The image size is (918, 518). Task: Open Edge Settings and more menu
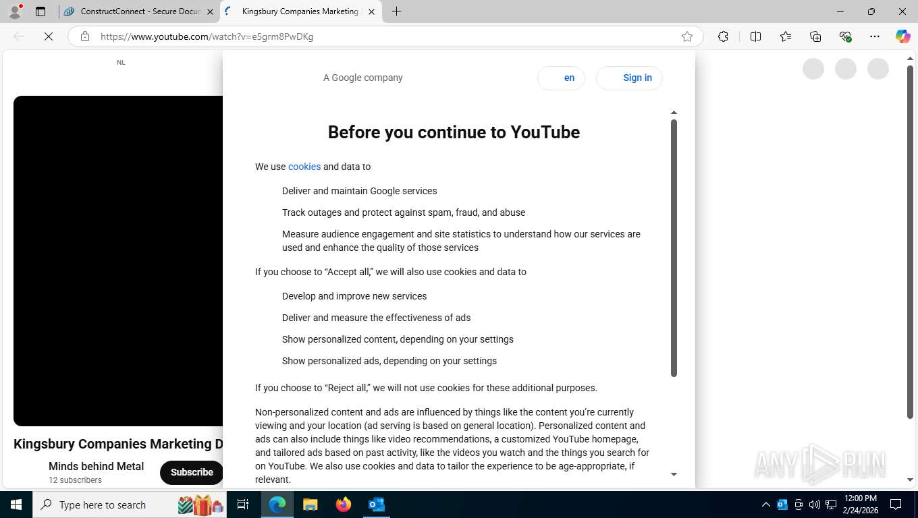(x=875, y=36)
